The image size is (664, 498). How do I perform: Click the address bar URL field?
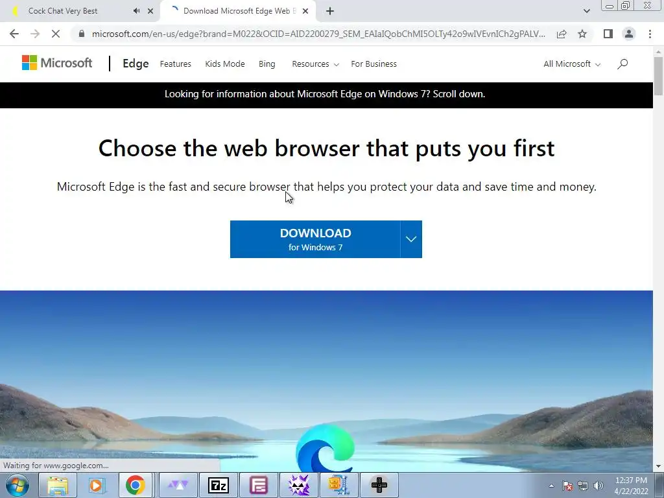pos(318,34)
